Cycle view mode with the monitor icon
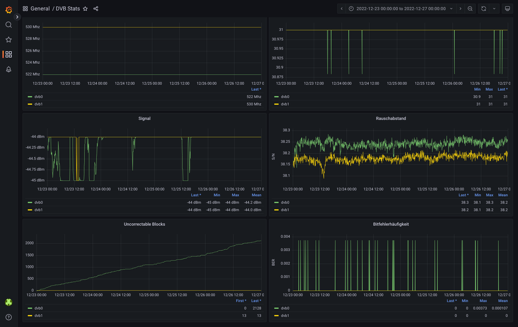518x327 pixels. coord(507,9)
